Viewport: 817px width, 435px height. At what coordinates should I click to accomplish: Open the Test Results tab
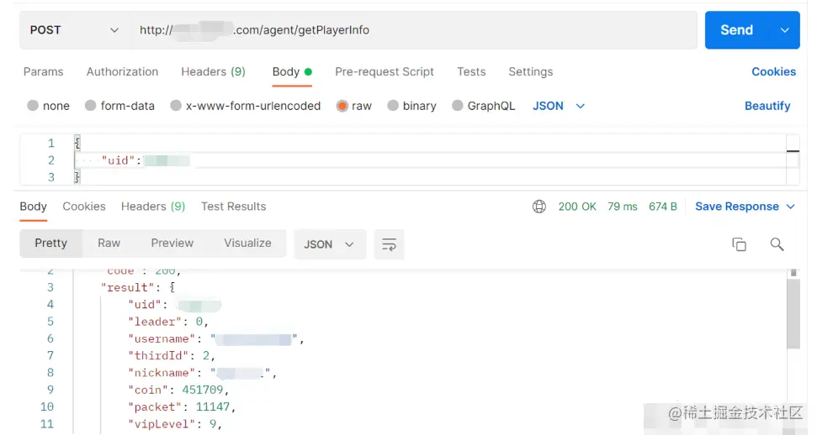(233, 207)
